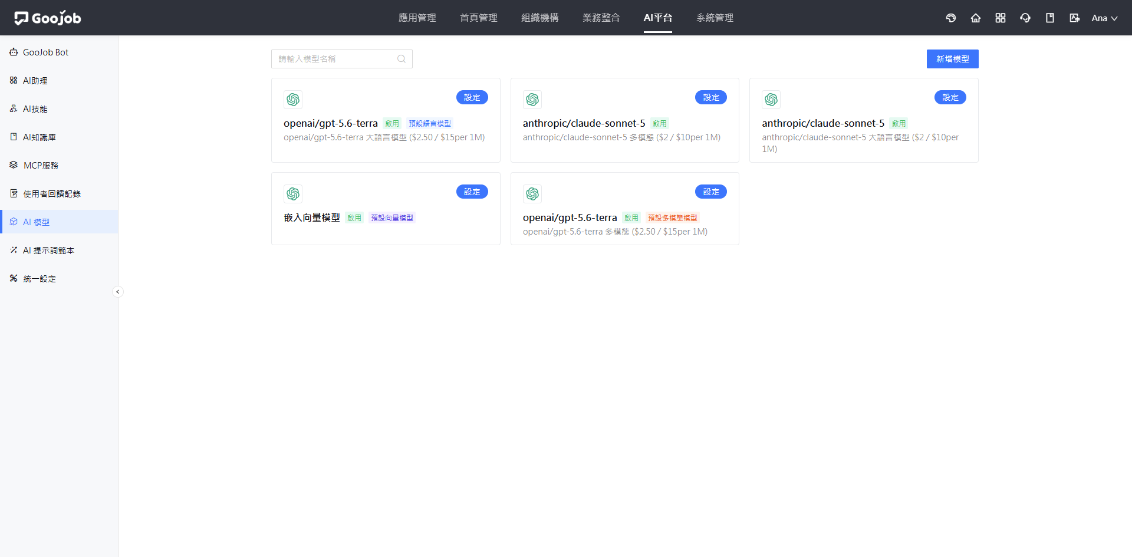
Task: Select AI 模型 sidebar item
Action: (59, 222)
